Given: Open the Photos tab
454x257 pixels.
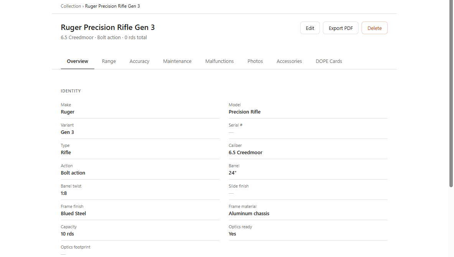Looking at the screenshot, I should 255,61.
